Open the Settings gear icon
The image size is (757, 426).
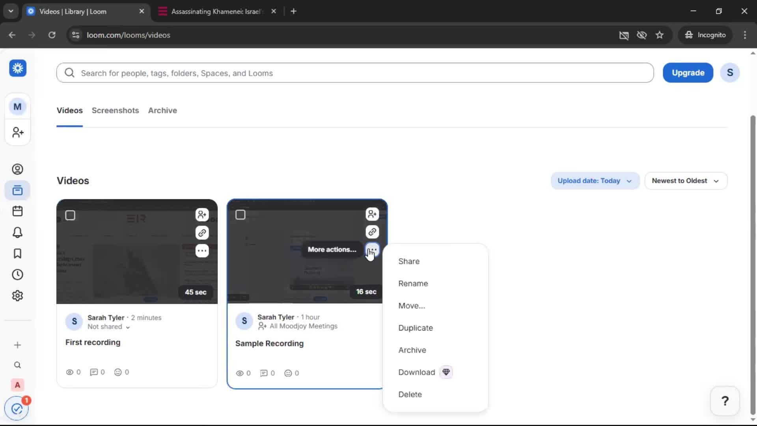point(17,295)
